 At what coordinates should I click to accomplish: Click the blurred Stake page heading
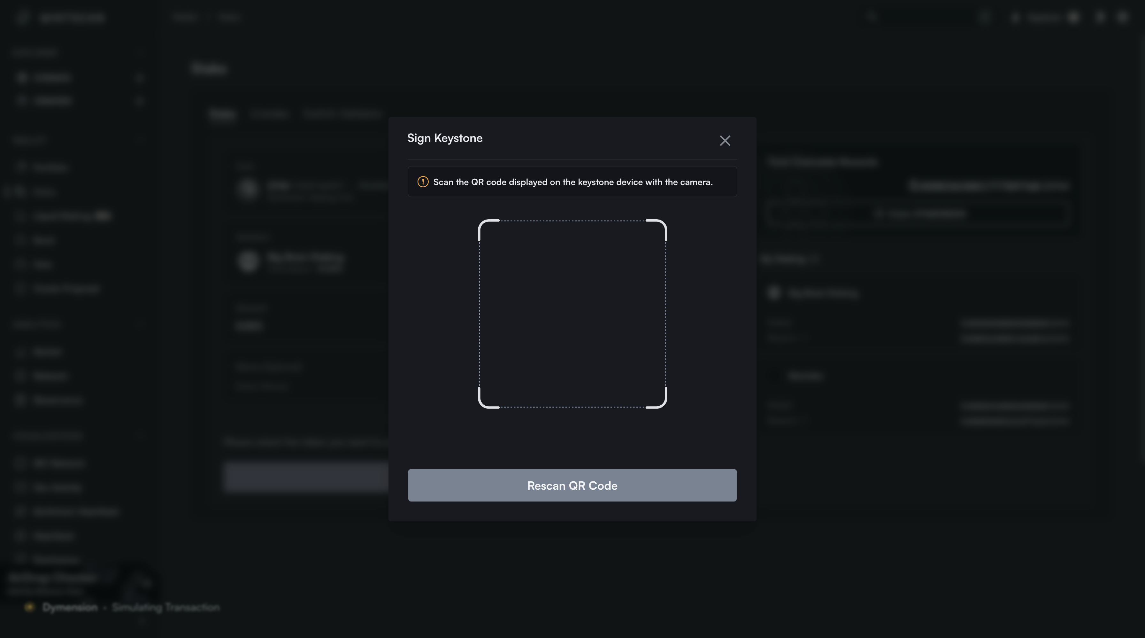click(x=209, y=69)
